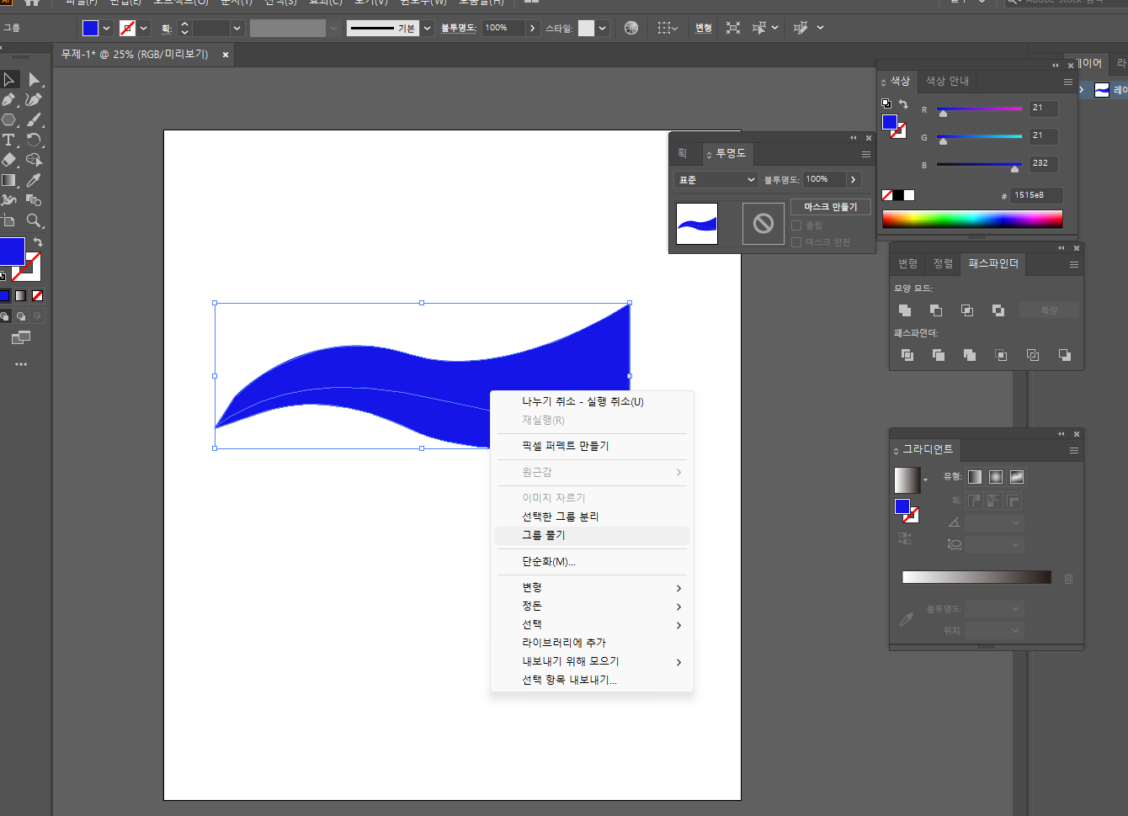Select the Type tool
Viewport: 1128px width, 816px height.
click(9, 140)
